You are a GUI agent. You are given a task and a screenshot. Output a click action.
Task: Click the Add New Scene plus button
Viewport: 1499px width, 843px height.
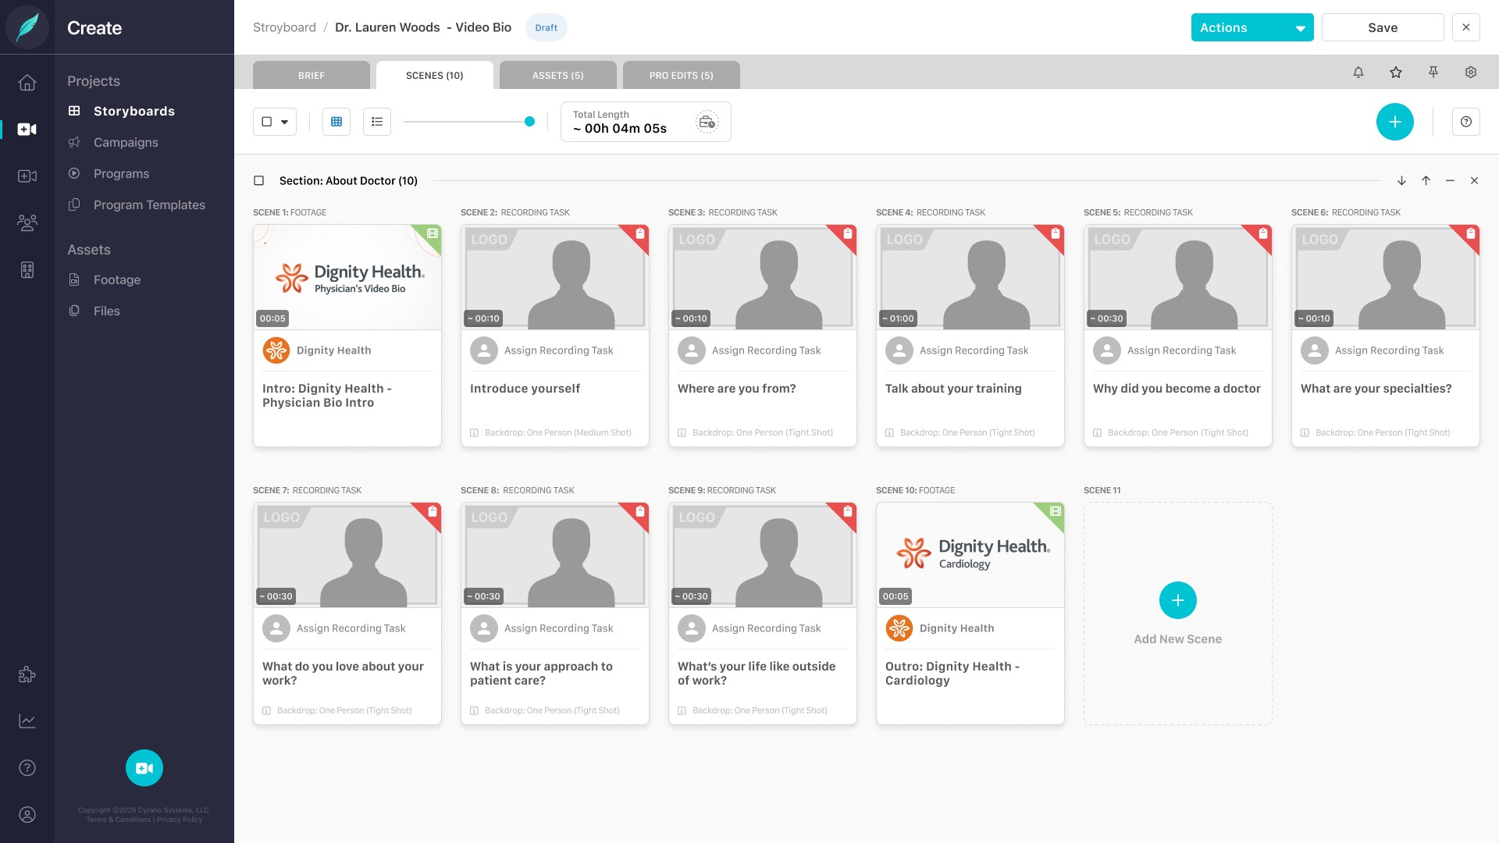click(1178, 600)
